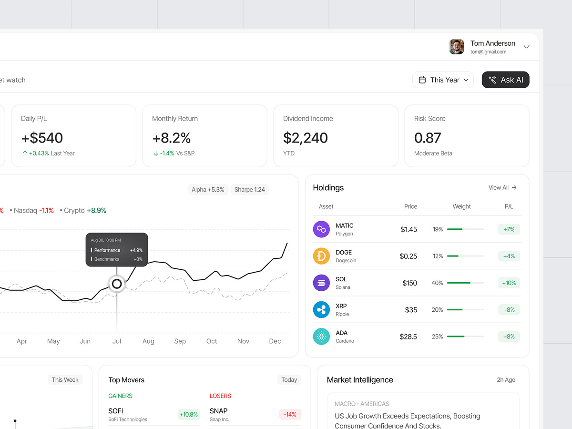The height and width of the screenshot is (429, 572).
Task: Click the SOL price $150
Action: click(x=409, y=283)
